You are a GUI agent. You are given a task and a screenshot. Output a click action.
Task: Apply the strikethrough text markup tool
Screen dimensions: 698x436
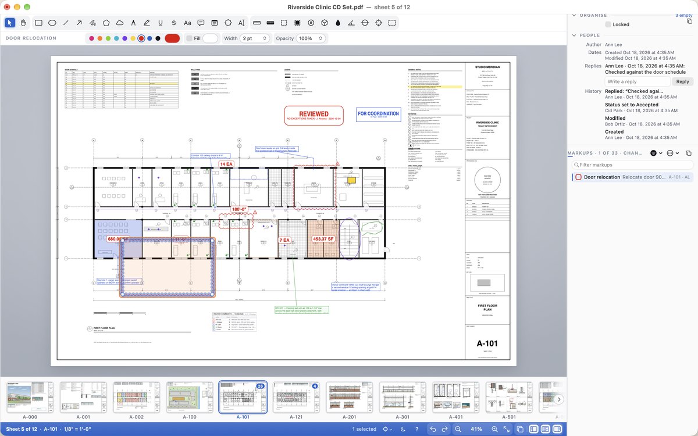pyautogui.click(x=174, y=23)
